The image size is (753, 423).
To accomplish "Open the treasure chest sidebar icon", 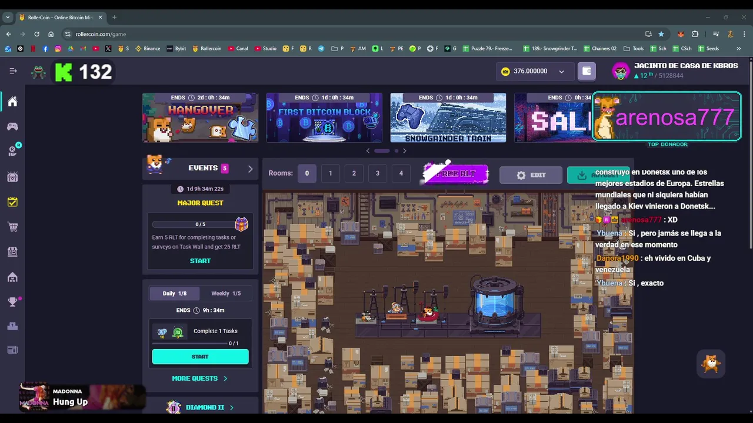I will point(12,177).
